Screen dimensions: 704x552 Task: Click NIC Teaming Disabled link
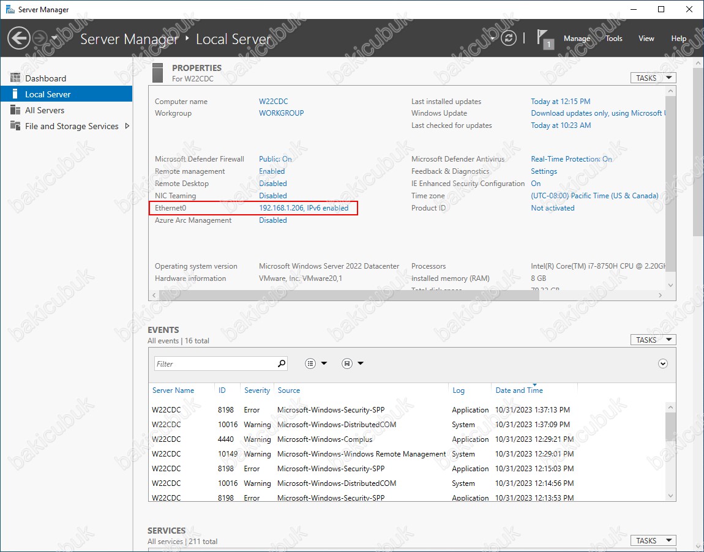coord(272,196)
